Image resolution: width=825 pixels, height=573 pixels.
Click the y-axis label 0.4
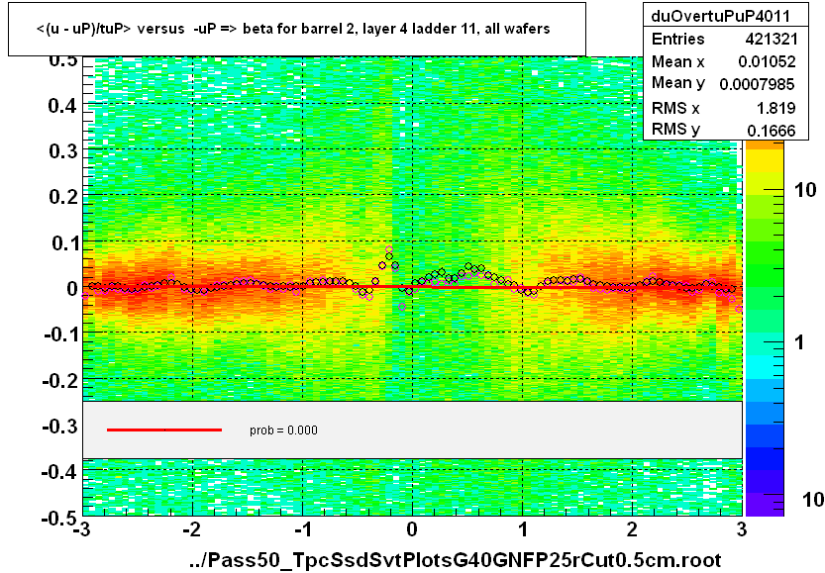pyautogui.click(x=62, y=106)
